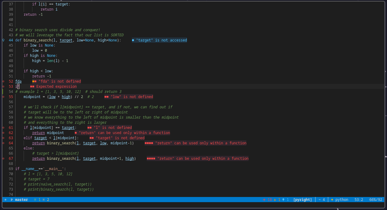Click the error sign icon on line 63
This screenshot has height=210, width=387.
[x=3, y=138]
